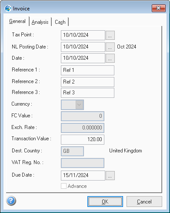Click the Due Date field
This screenshot has height=213, width=170.
[x=83, y=175]
